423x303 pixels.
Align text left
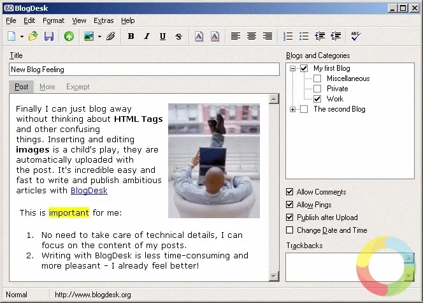pyautogui.click(x=236, y=36)
